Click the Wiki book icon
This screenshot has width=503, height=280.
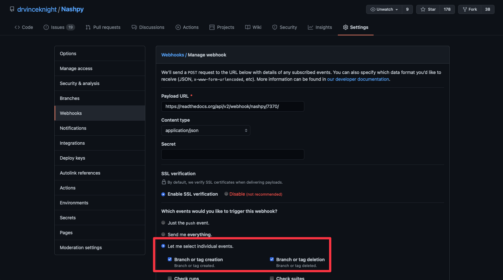tap(248, 27)
